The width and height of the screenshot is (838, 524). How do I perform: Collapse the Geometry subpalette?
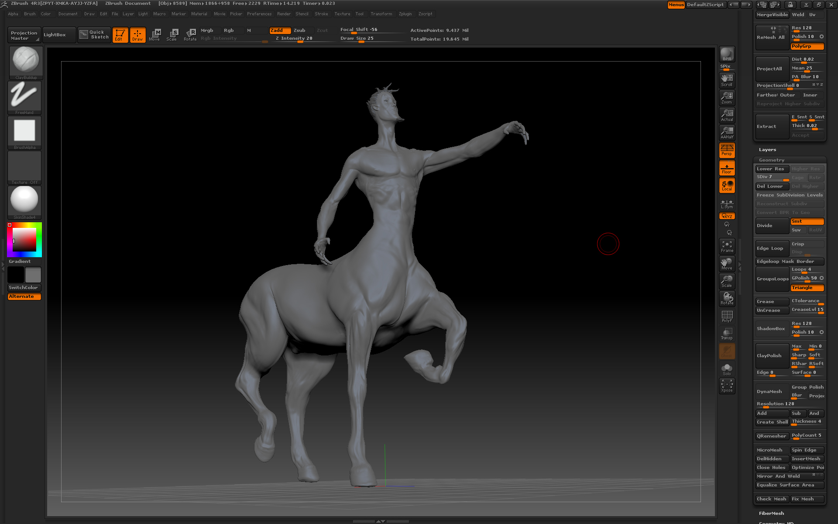[x=771, y=160]
